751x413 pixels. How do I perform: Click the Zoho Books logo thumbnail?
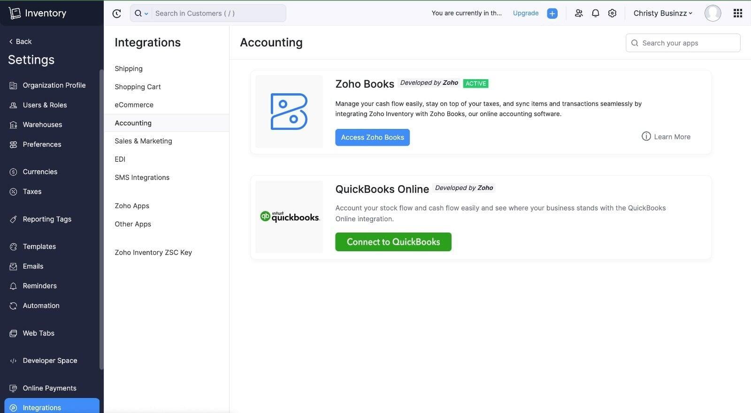pos(289,112)
